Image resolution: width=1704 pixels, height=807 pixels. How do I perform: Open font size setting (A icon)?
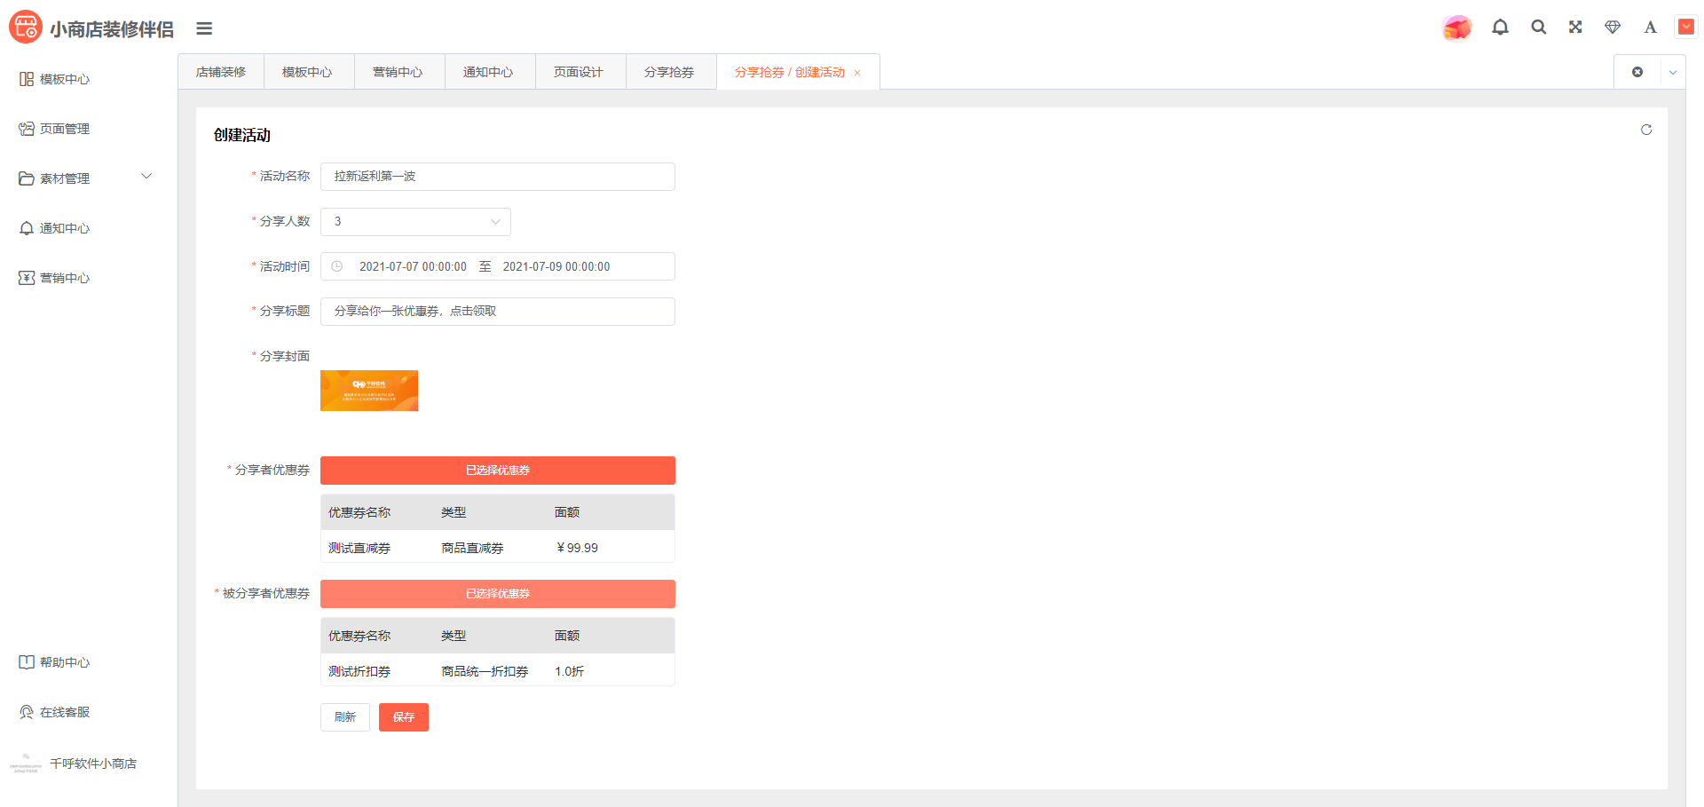[x=1650, y=28]
